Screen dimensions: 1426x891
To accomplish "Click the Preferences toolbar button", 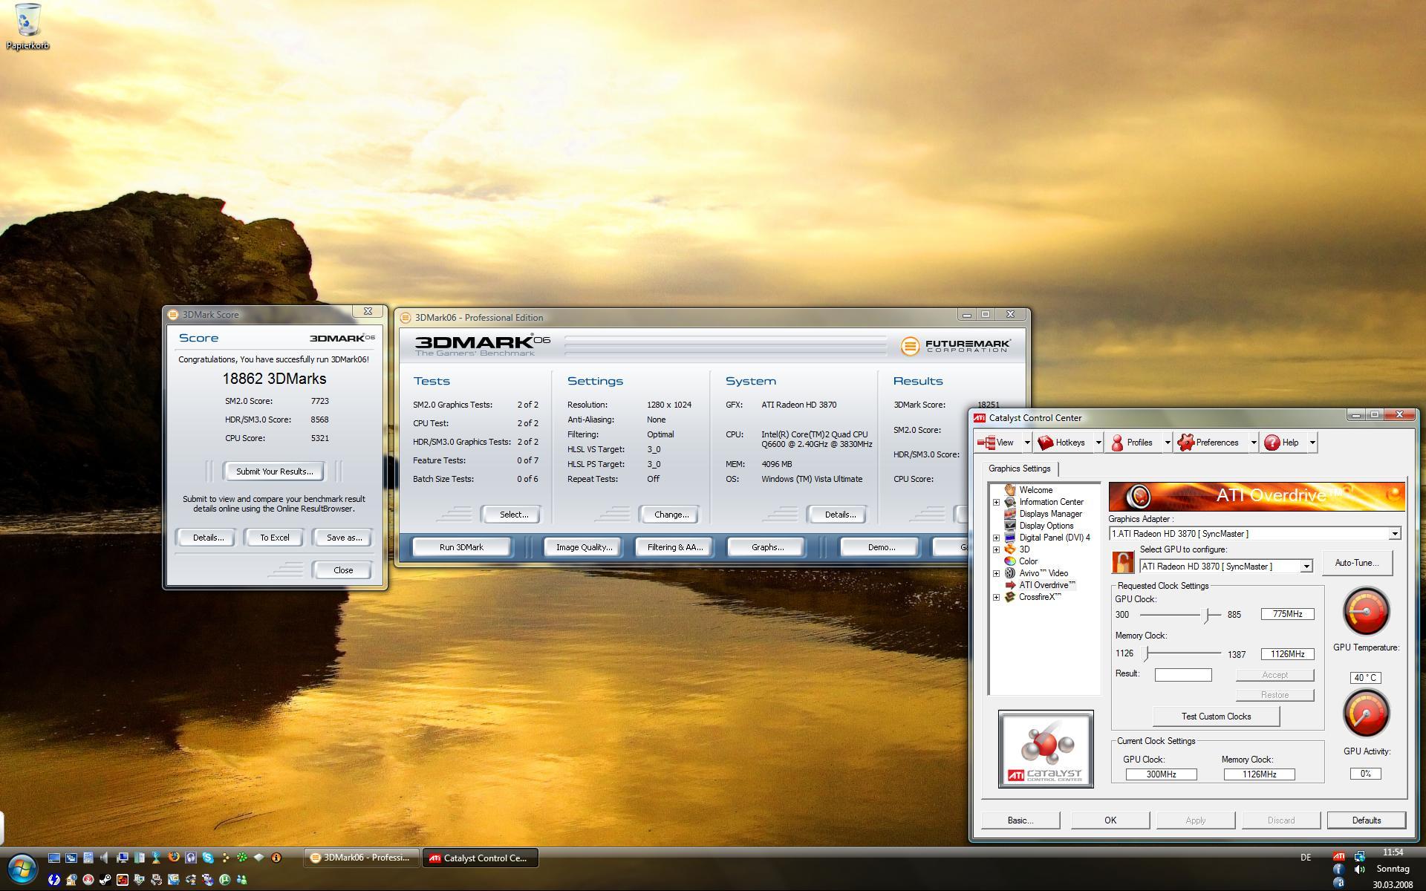I will pyautogui.click(x=1211, y=443).
